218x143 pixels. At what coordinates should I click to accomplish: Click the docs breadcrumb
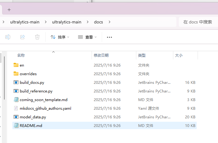tap(98, 22)
